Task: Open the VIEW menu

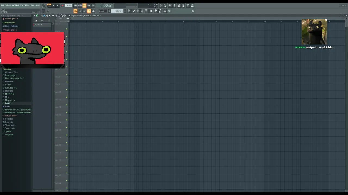Action: 21,5
